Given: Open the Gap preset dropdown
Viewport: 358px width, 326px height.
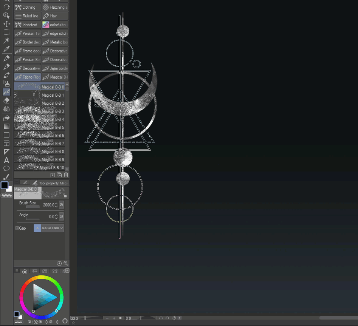Looking at the screenshot, I should click(61, 228).
